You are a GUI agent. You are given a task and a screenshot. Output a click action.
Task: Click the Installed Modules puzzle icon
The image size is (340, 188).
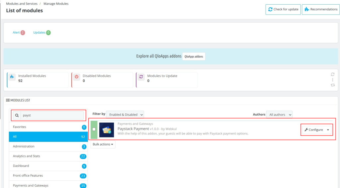[x=12, y=77]
